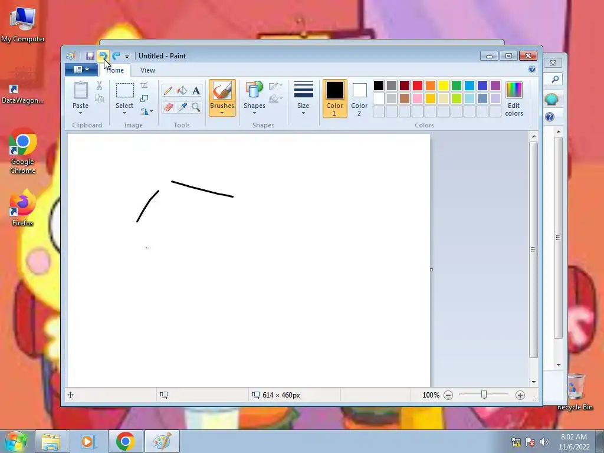This screenshot has height=453, width=604.
Task: Open the Paint file menu button
Action: click(x=81, y=70)
